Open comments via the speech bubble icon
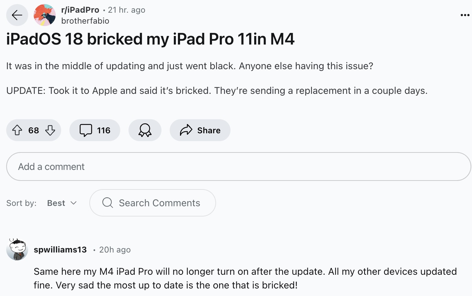This screenshot has height=296, width=472. [x=86, y=130]
